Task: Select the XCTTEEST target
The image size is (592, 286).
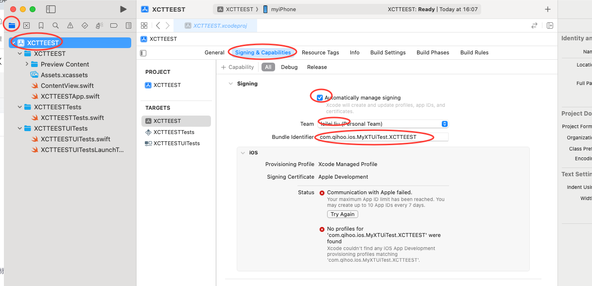Action: click(176, 121)
